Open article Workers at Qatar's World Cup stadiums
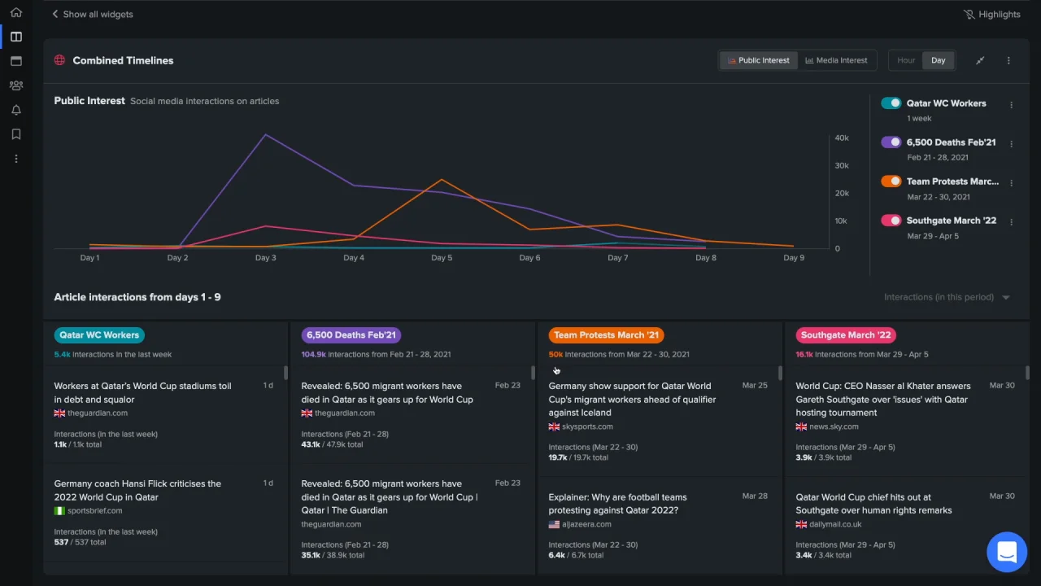 click(x=143, y=393)
